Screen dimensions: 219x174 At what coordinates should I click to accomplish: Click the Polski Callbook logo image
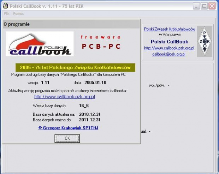[40, 44]
